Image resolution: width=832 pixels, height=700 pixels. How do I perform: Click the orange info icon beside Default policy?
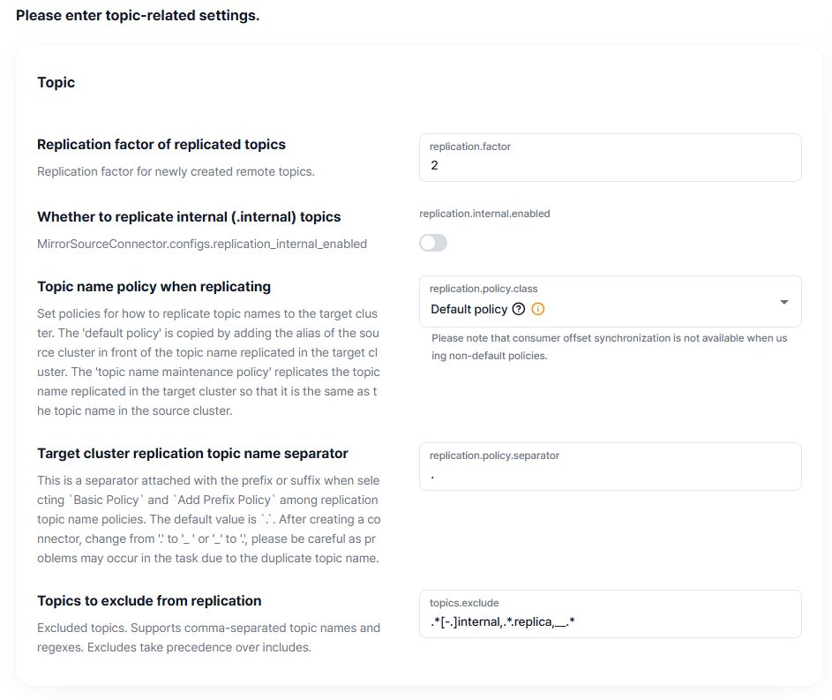(538, 309)
